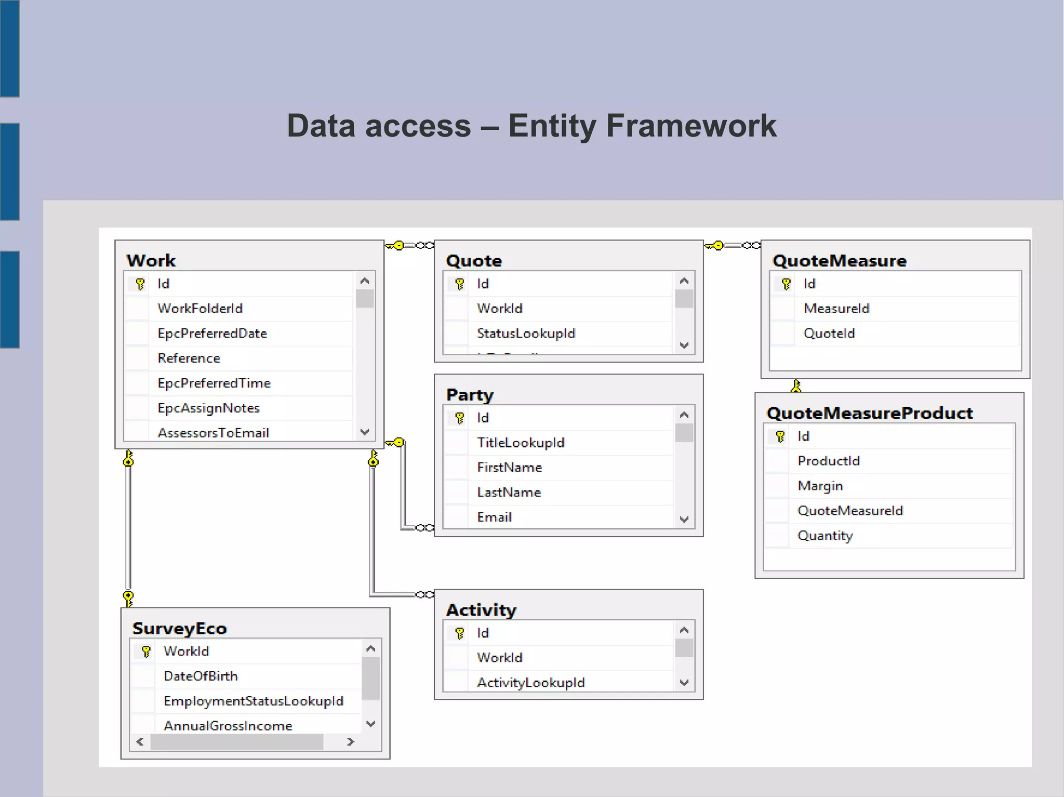This screenshot has height=797, width=1064.
Task: Select the AssessorsToEmail column
Action: 239,432
